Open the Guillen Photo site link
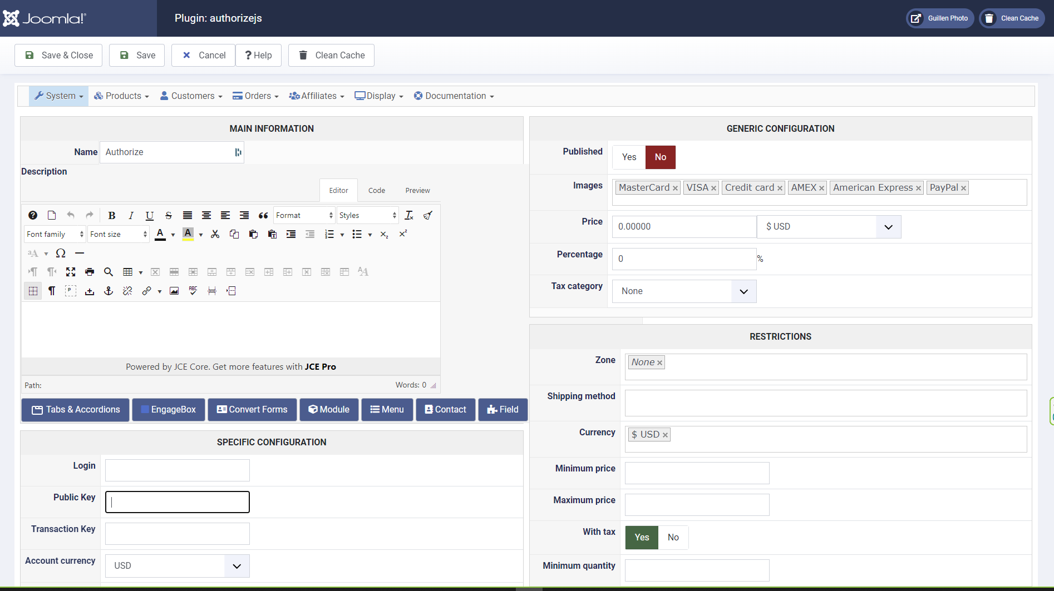The height and width of the screenshot is (591, 1054). [940, 18]
